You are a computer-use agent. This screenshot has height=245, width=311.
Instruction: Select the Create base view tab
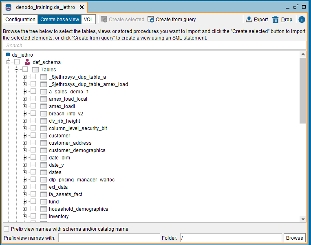tap(60, 20)
